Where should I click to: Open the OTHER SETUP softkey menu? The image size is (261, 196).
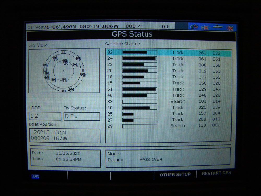coord(175,175)
